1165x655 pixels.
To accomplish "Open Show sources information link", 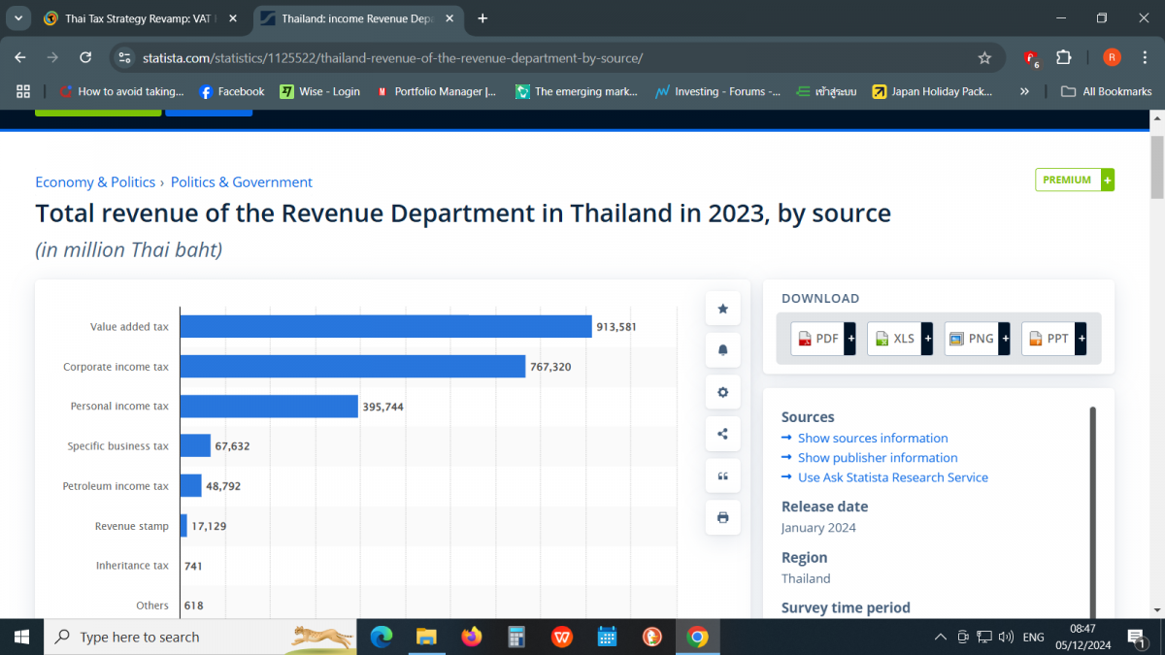I will click(873, 438).
